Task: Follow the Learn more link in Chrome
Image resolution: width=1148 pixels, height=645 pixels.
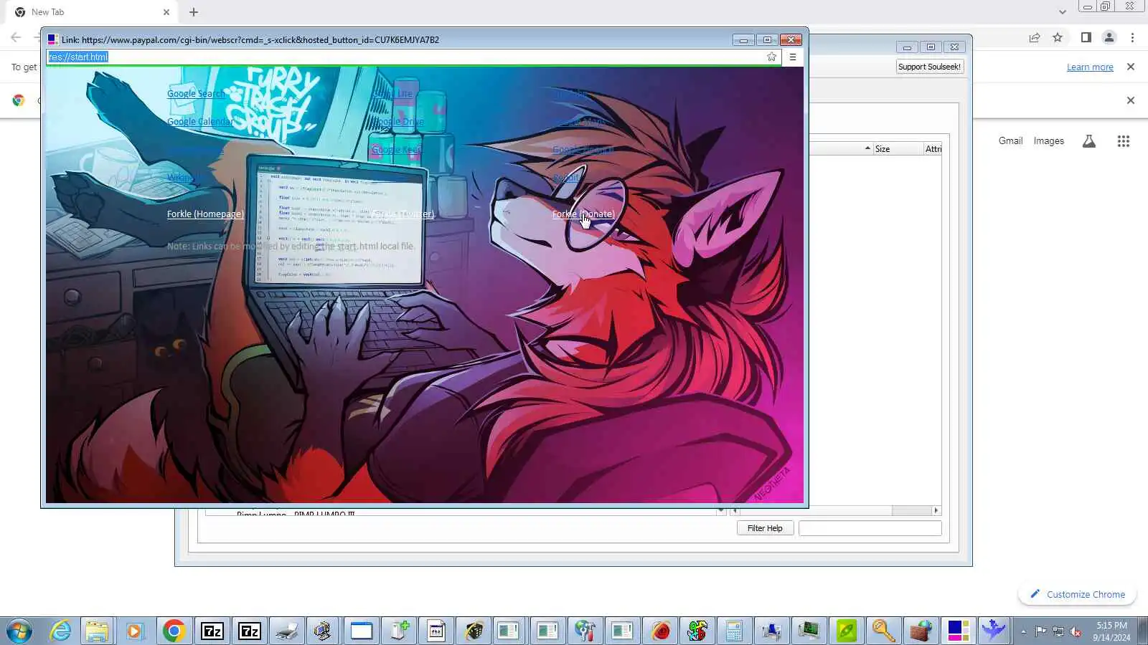Action: click(1090, 67)
